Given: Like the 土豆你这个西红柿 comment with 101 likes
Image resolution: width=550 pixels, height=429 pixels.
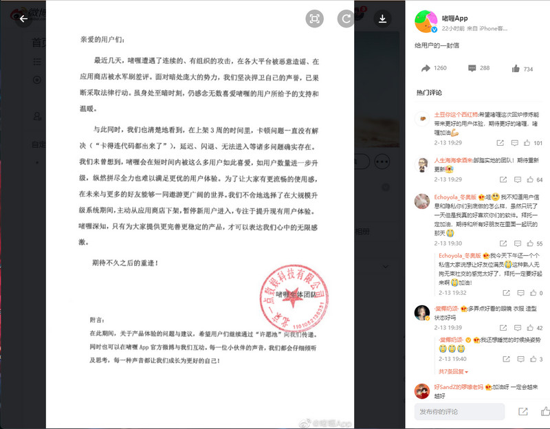Looking at the screenshot, I should click(526, 143).
